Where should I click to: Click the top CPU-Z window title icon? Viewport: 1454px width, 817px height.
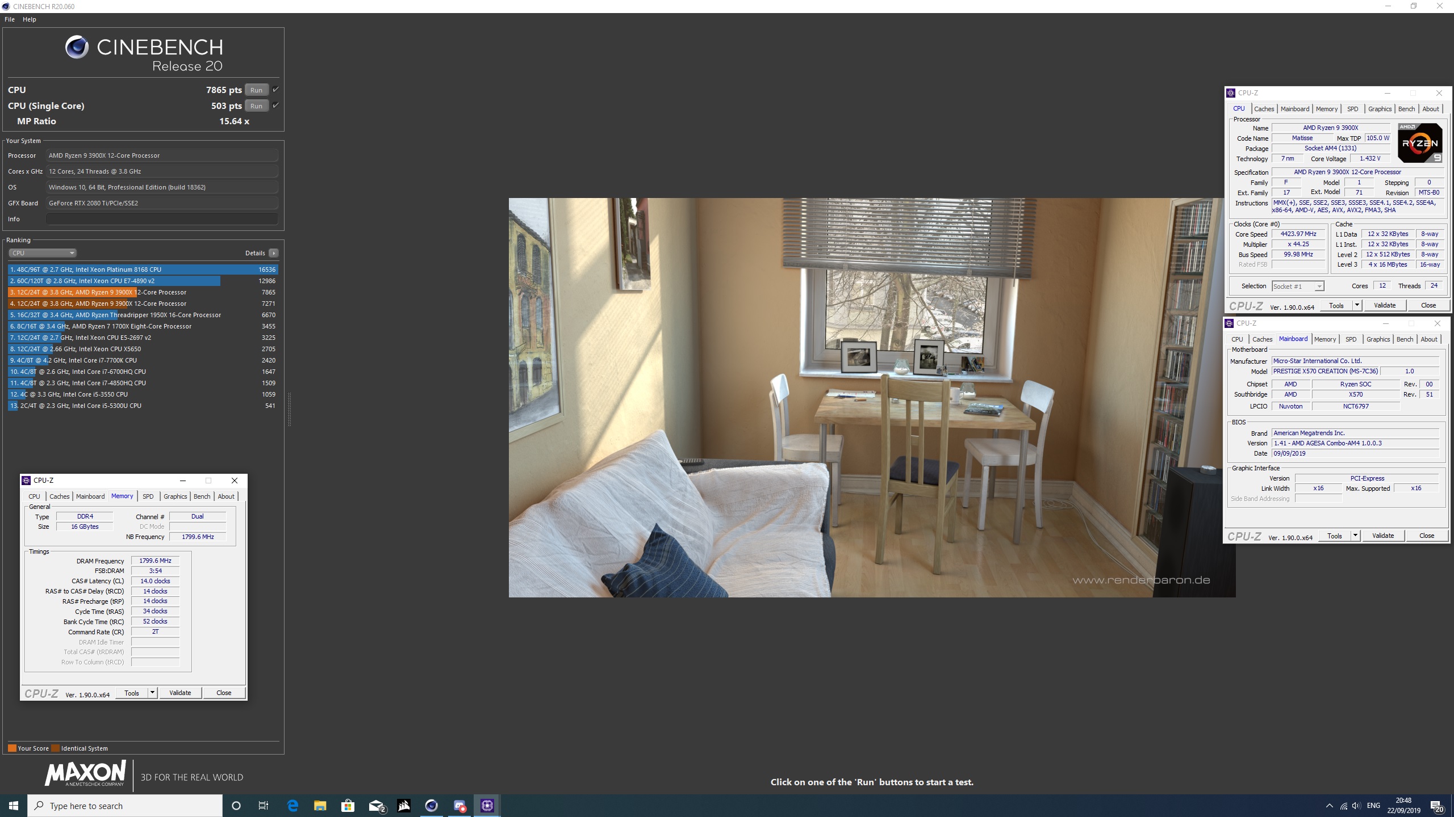tap(1231, 93)
